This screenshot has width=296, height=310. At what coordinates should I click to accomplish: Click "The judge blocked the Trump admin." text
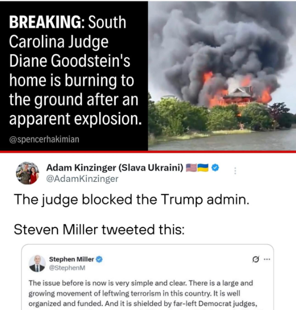(132, 199)
